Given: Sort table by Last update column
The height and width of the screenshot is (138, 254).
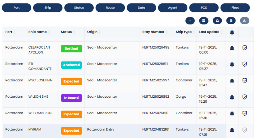Looking at the screenshot, I should coord(222,32).
